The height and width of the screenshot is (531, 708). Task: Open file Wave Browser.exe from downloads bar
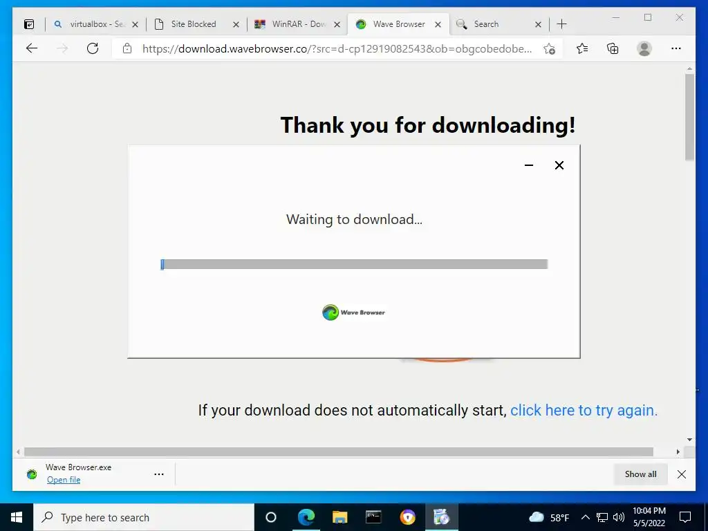[64, 480]
